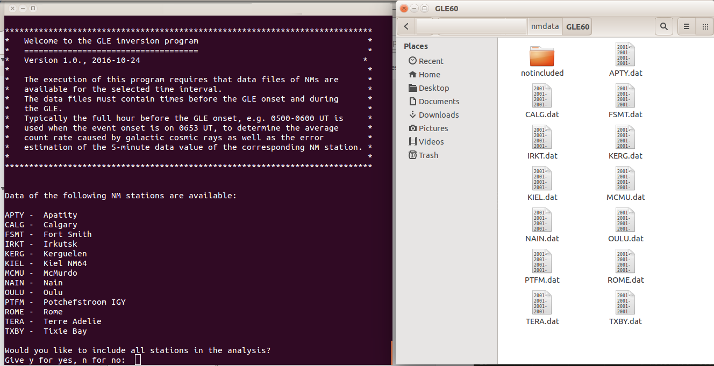Switch to grid view in file manager
The height and width of the screenshot is (366, 714).
point(704,26)
